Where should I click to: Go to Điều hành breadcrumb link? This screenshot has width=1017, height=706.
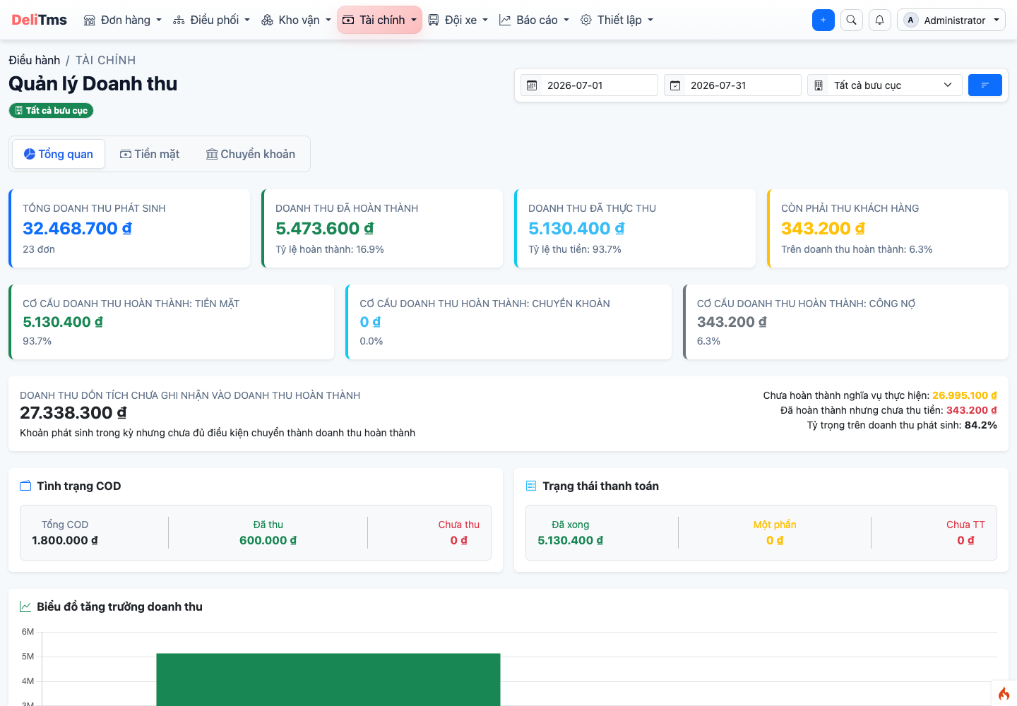click(x=35, y=61)
